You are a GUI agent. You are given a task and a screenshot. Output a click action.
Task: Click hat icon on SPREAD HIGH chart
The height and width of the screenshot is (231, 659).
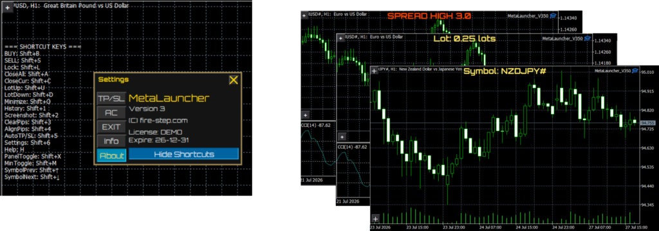click(x=553, y=15)
